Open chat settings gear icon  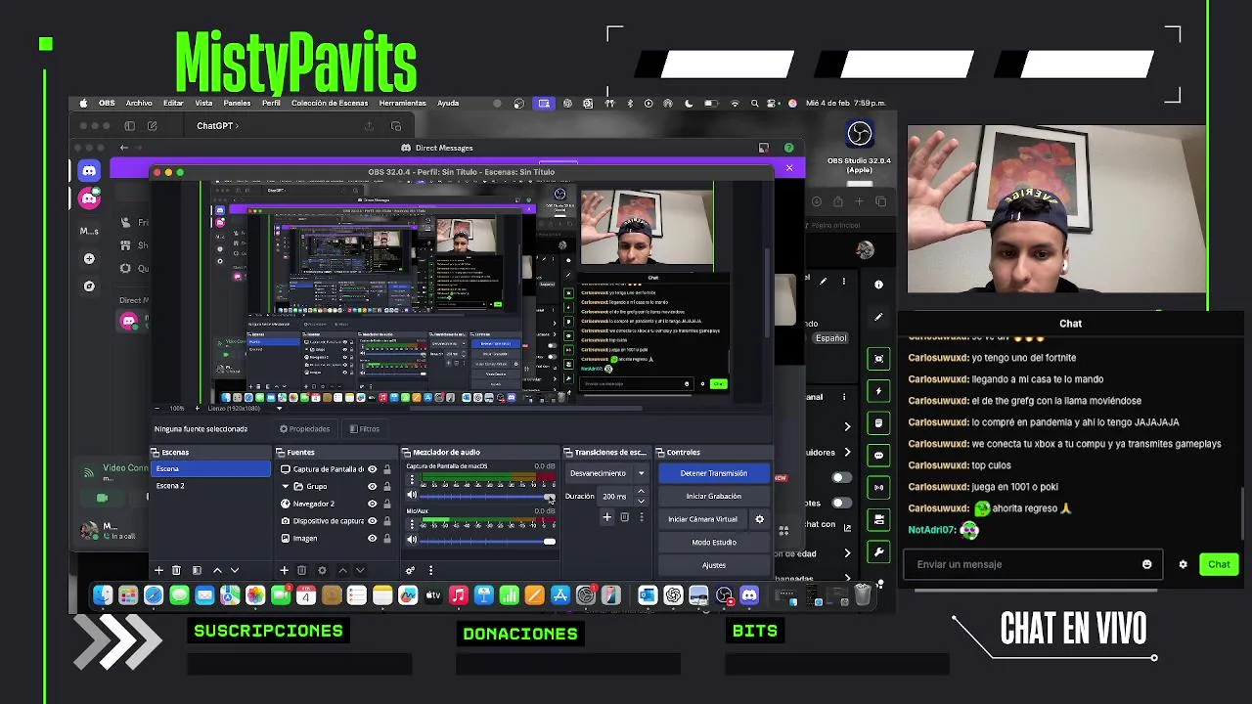[x=1183, y=564]
